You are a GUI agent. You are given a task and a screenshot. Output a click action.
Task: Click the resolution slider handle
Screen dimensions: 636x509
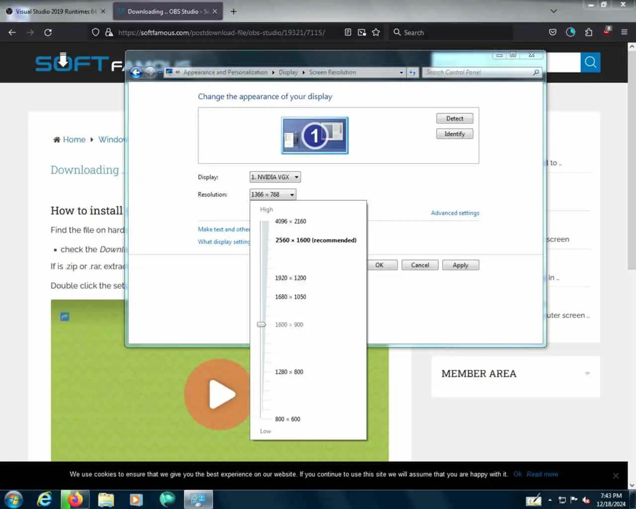click(x=261, y=324)
